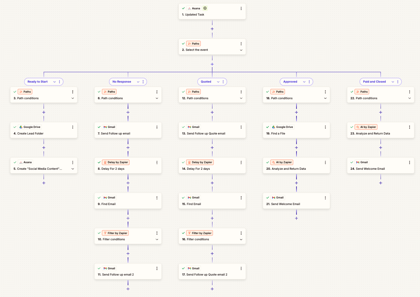
Task: Expand step 3 Path conditions chevron
Action: (x=73, y=98)
